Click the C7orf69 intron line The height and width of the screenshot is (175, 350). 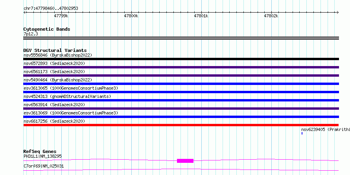click(x=181, y=169)
